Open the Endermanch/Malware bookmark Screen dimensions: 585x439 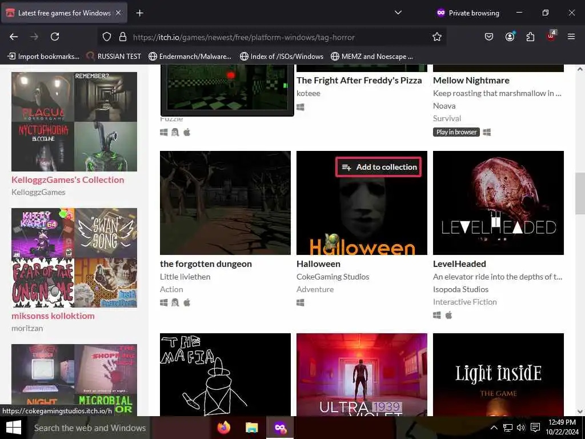click(190, 57)
